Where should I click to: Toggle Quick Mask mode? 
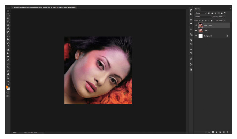coord(8,92)
